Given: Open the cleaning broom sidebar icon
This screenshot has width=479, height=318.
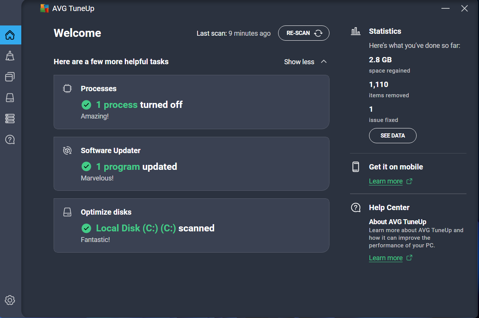Looking at the screenshot, I should (10, 56).
